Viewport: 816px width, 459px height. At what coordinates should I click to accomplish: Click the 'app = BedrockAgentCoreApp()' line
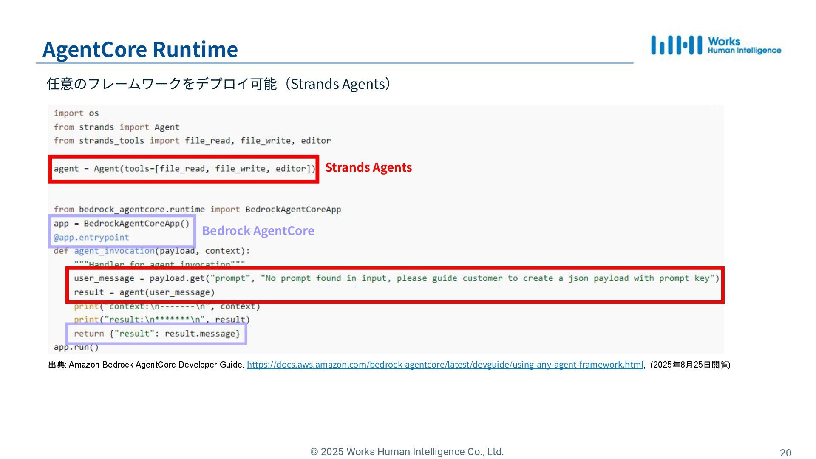[122, 224]
